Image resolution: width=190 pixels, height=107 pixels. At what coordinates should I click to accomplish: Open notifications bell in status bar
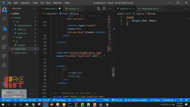pos(186,100)
